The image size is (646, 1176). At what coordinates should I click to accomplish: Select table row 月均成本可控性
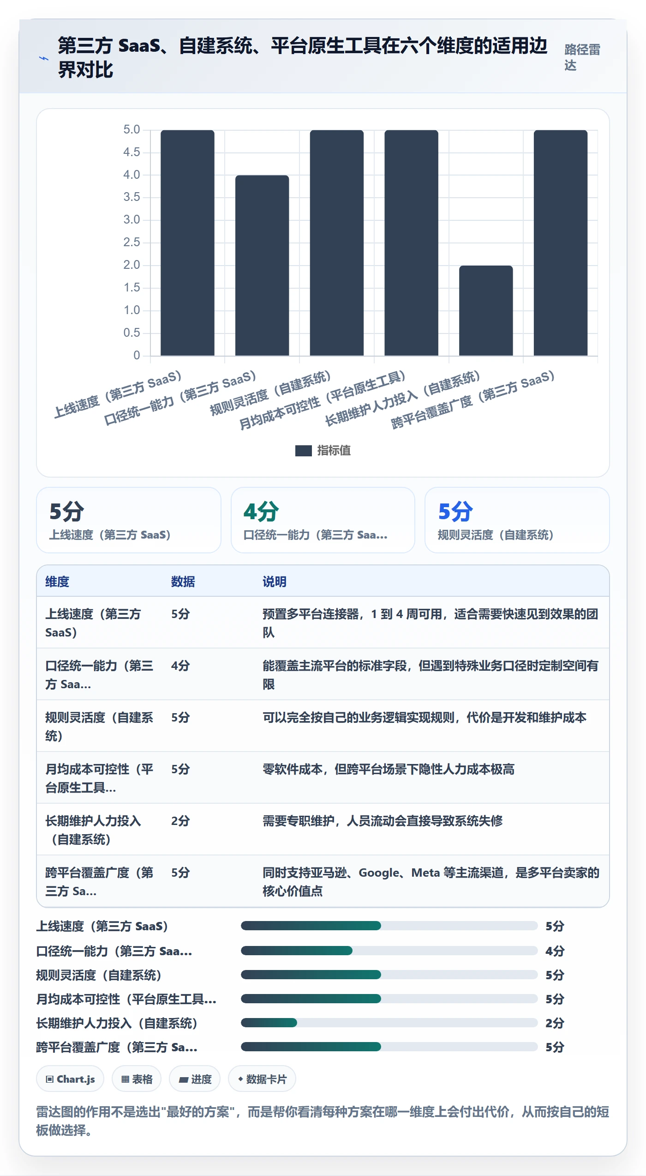point(323,778)
